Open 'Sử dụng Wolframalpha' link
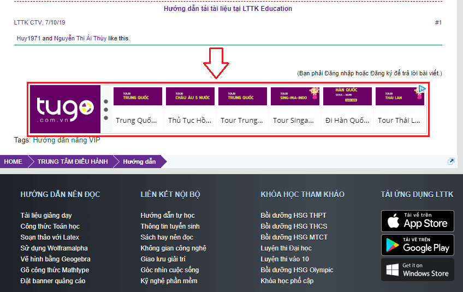The image size is (463, 292). (x=54, y=248)
